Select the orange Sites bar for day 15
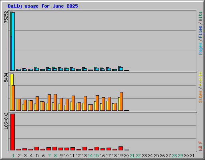 pyautogui.click(x=97, y=103)
